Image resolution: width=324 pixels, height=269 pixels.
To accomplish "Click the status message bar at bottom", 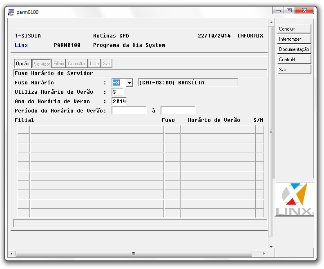I will [x=140, y=223].
